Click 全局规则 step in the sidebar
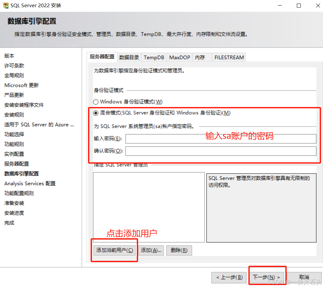Screen dimensions: 323x288 [14, 75]
